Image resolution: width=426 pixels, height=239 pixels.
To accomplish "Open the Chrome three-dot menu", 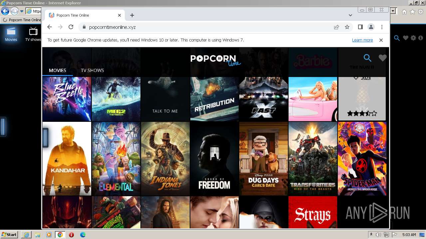I will pos(382,27).
